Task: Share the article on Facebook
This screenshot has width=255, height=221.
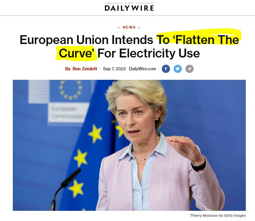Action: coord(166,69)
